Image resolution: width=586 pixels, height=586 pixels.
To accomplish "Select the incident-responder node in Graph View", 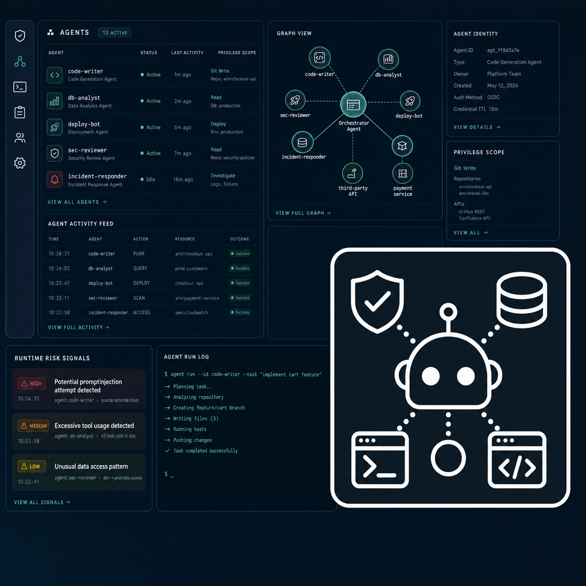I will [x=302, y=142].
